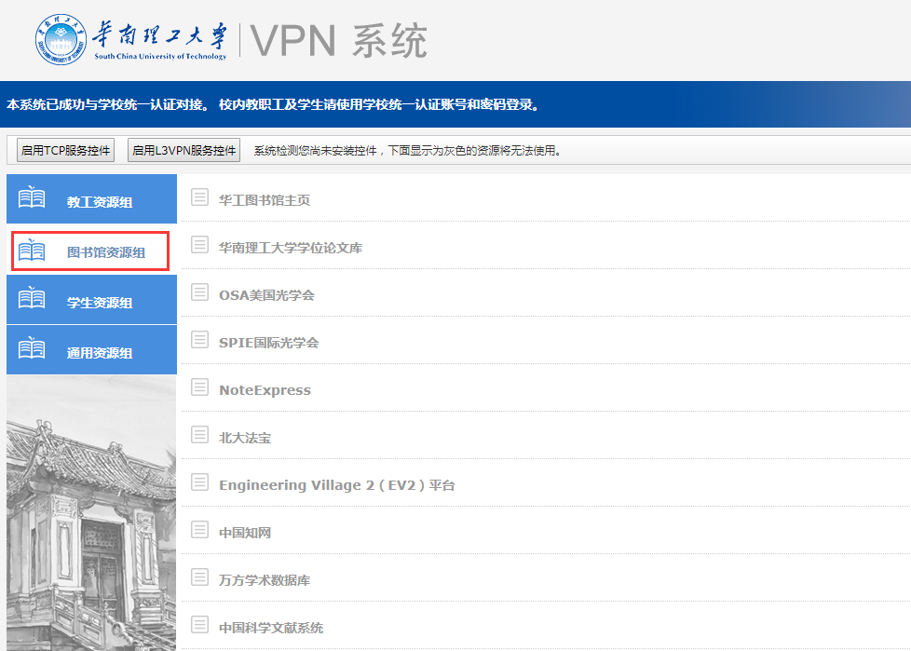Open Engineering Village 2 (EV2) 平台
Screen dimensions: 911x651
pos(337,485)
